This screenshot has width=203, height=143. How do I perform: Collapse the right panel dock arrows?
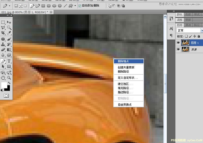[174, 11]
